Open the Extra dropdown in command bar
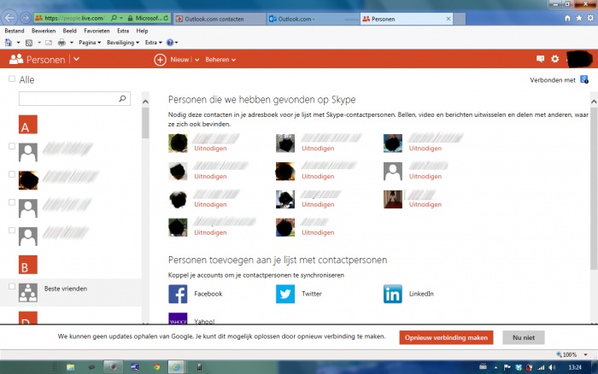This screenshot has height=374, width=598. point(153,43)
